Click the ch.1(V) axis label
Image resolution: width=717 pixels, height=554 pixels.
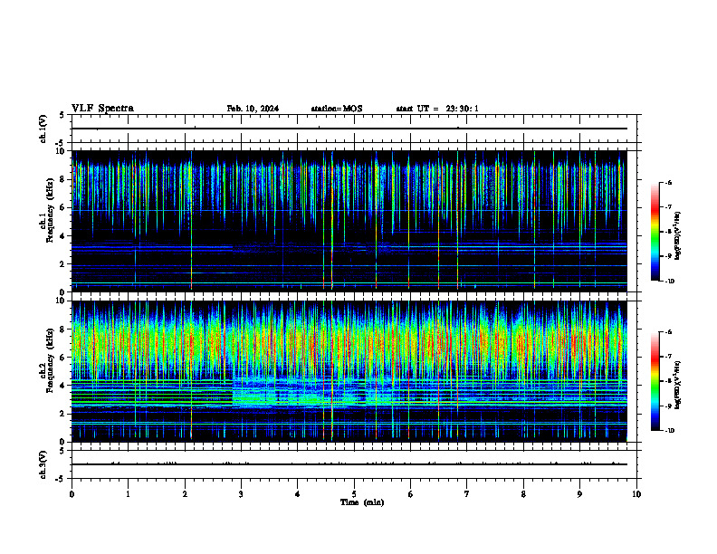(x=43, y=129)
